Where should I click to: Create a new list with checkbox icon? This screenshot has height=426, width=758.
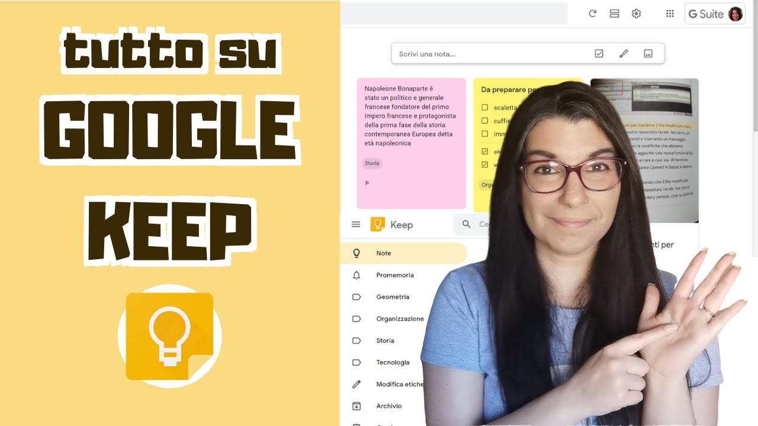click(x=599, y=54)
